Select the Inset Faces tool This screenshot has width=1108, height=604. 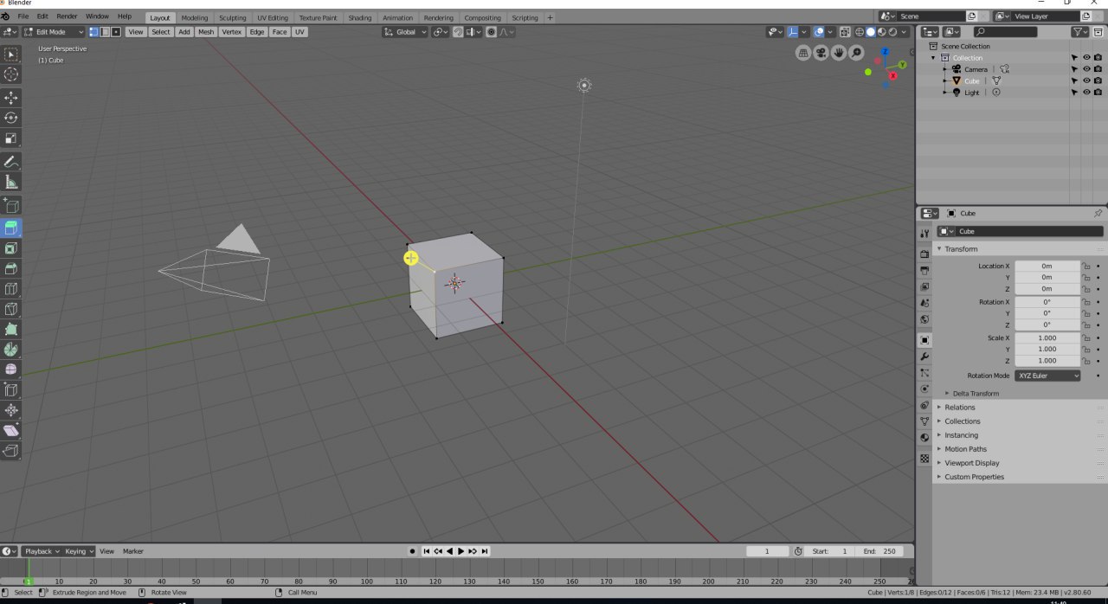click(x=11, y=248)
